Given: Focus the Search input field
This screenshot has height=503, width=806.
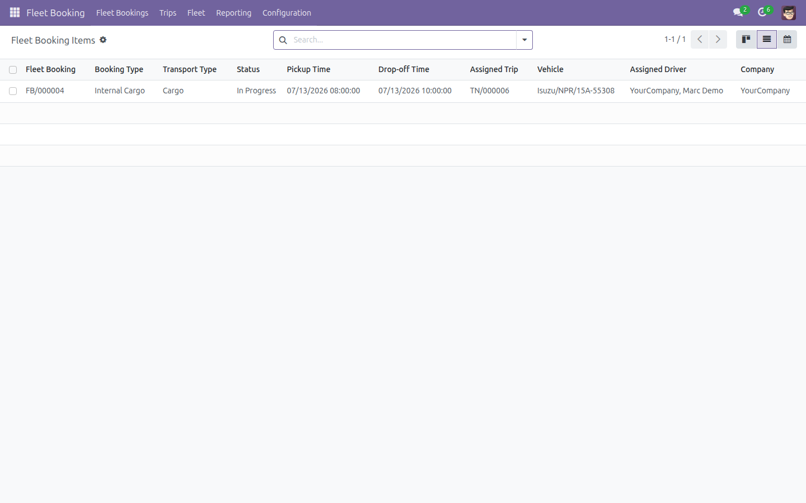Looking at the screenshot, I should point(403,40).
